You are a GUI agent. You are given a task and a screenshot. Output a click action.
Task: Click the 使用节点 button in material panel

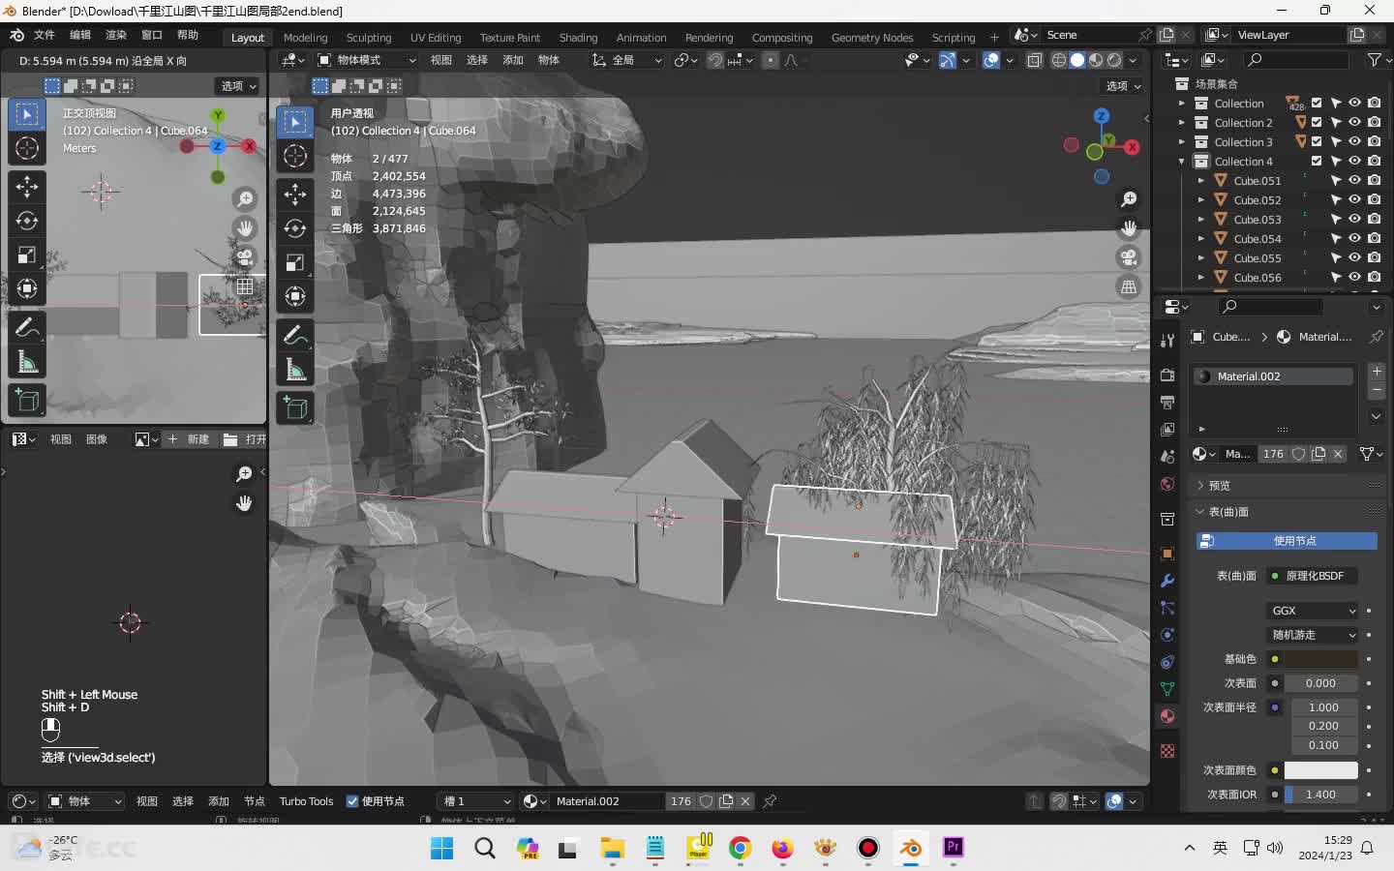click(x=1287, y=541)
